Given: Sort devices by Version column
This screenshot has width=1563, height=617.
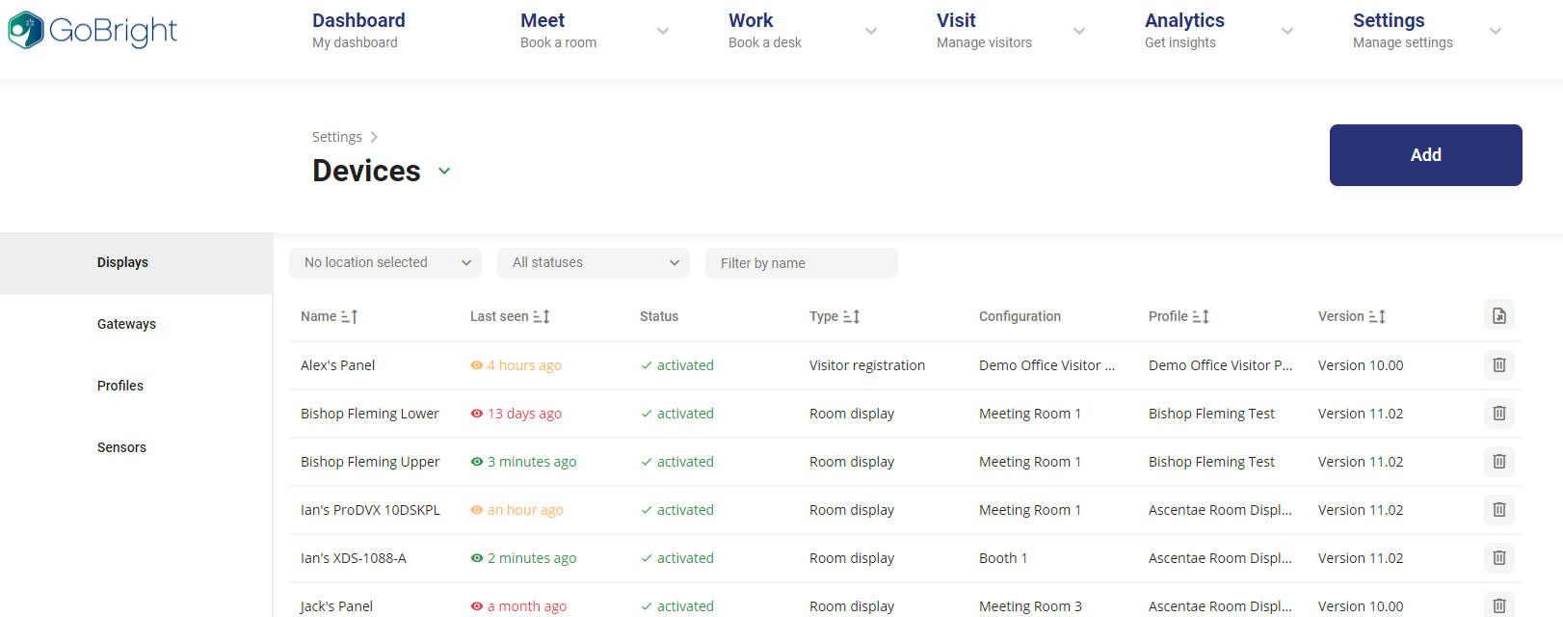Looking at the screenshot, I should (1377, 316).
